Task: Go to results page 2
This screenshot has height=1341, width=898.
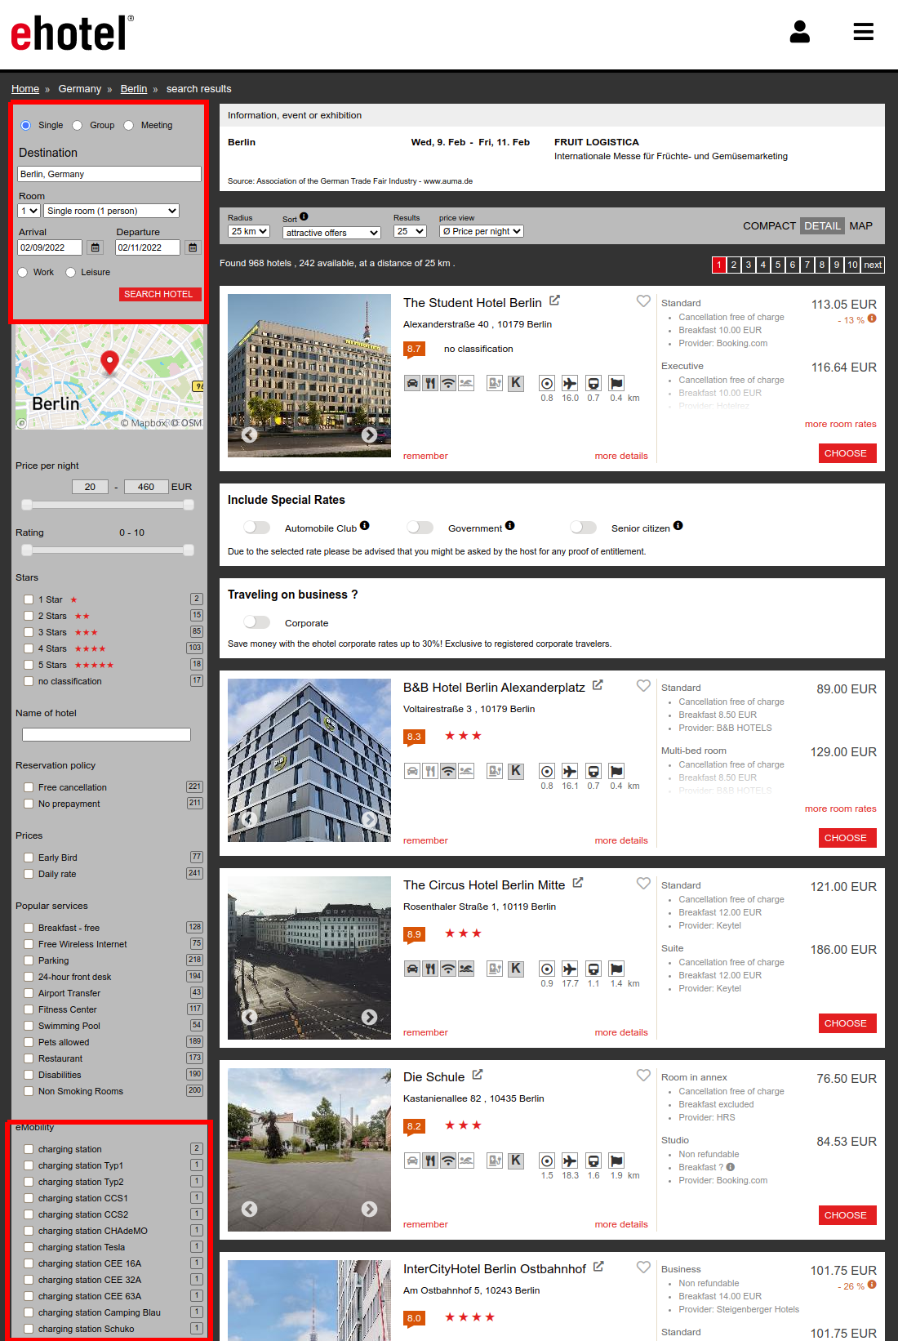Action: coord(734,265)
